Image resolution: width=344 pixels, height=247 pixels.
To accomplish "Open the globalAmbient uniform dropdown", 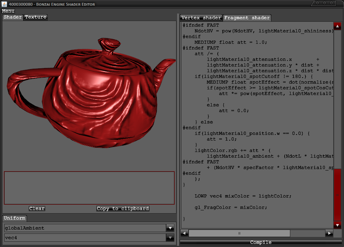I will [170, 228].
